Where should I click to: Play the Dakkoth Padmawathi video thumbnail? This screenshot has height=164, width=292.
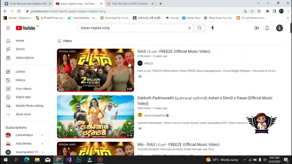pyautogui.click(x=95, y=117)
